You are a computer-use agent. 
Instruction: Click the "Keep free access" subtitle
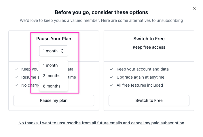click(149, 47)
